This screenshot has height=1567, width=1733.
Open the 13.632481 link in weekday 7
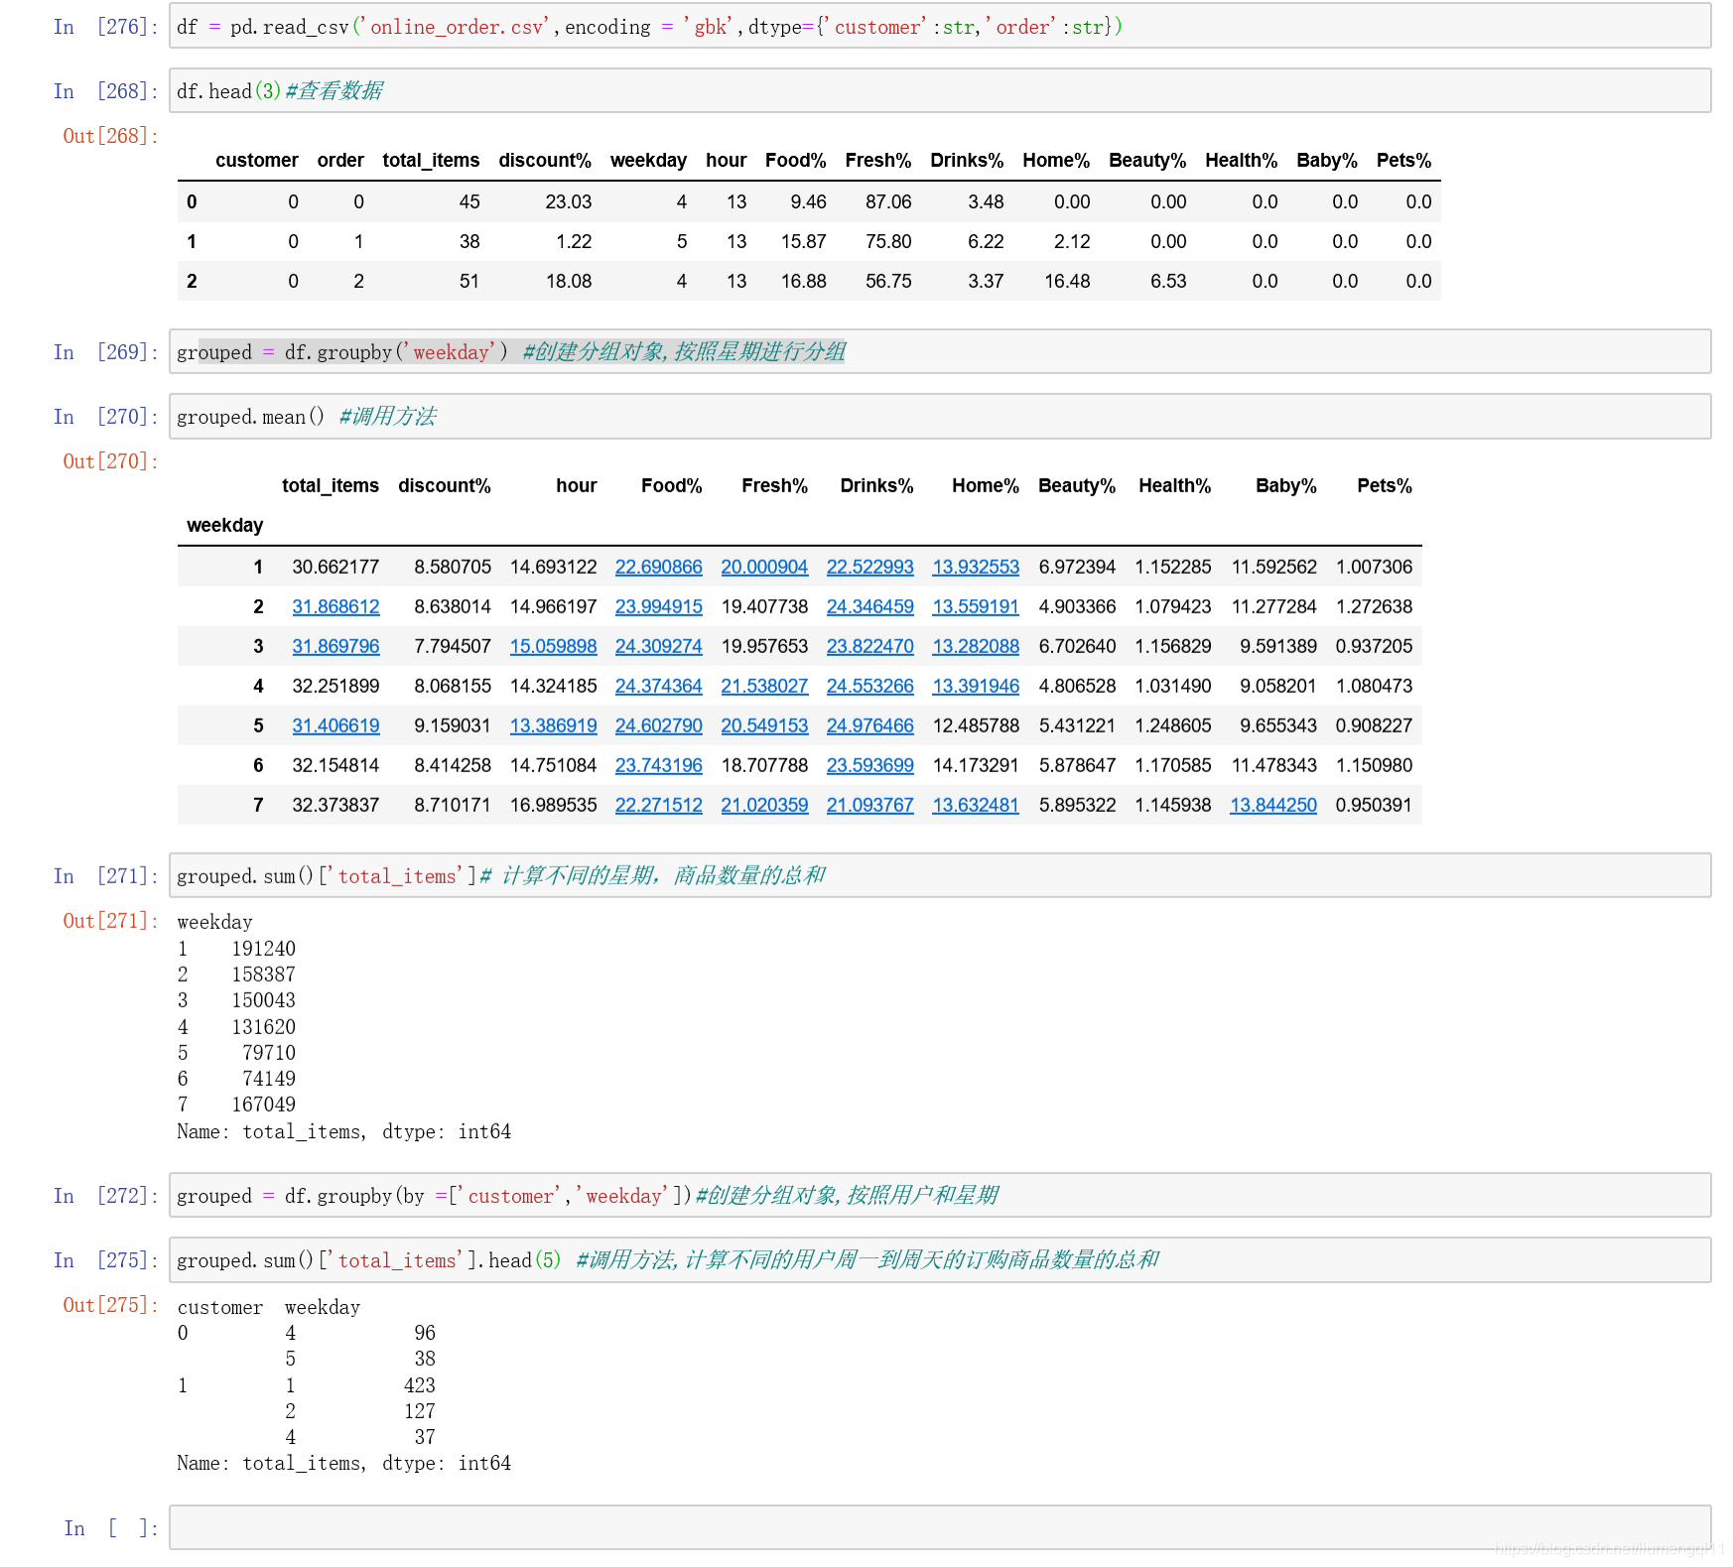coord(976,805)
